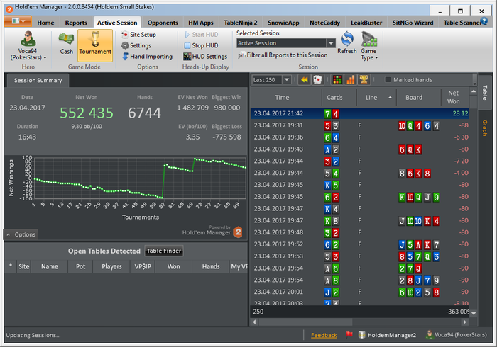Sort hands by the Time column
This screenshot has width=497, height=347.
tap(286, 97)
